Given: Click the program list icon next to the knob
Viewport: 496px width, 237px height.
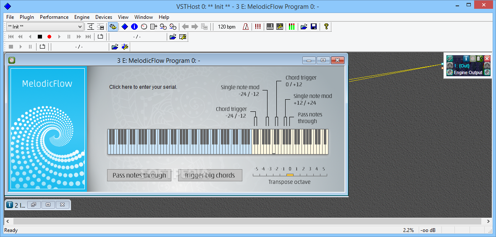Looking at the screenshot, I should tap(154, 27).
